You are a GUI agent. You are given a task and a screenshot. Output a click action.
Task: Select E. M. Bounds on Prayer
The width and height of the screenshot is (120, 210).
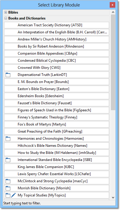coord(57,82)
